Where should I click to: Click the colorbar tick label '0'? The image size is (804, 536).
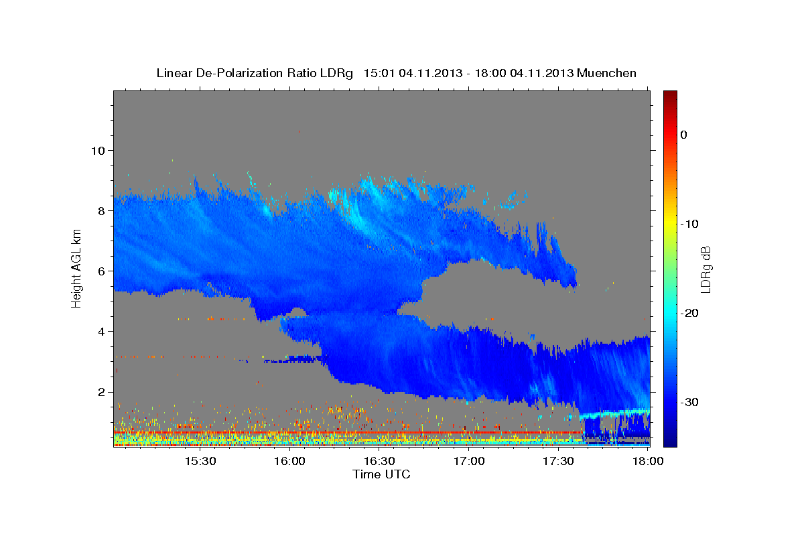coord(684,135)
